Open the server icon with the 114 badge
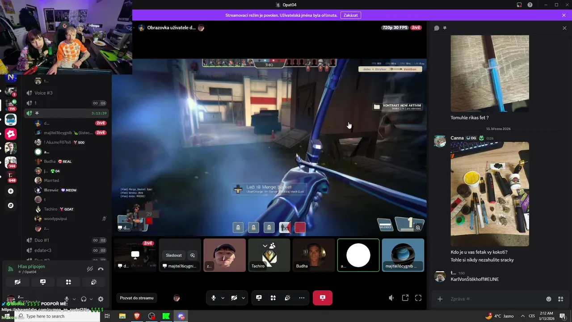Viewport: 572px width, 322px height. tap(11, 105)
